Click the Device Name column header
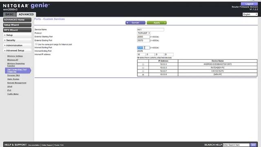Image resolution: width=261 pixels, height=147 pixels. pos(217,61)
